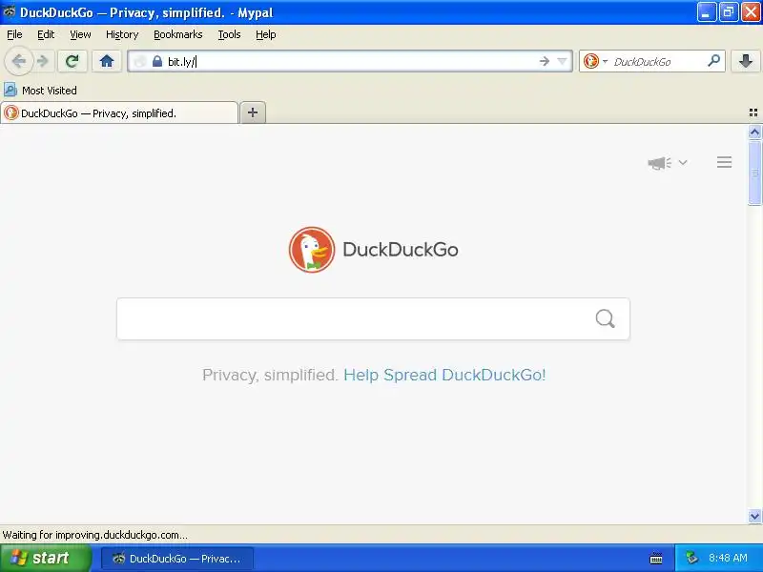The width and height of the screenshot is (763, 572).
Task: Open the Windows Start menu
Action: click(46, 558)
